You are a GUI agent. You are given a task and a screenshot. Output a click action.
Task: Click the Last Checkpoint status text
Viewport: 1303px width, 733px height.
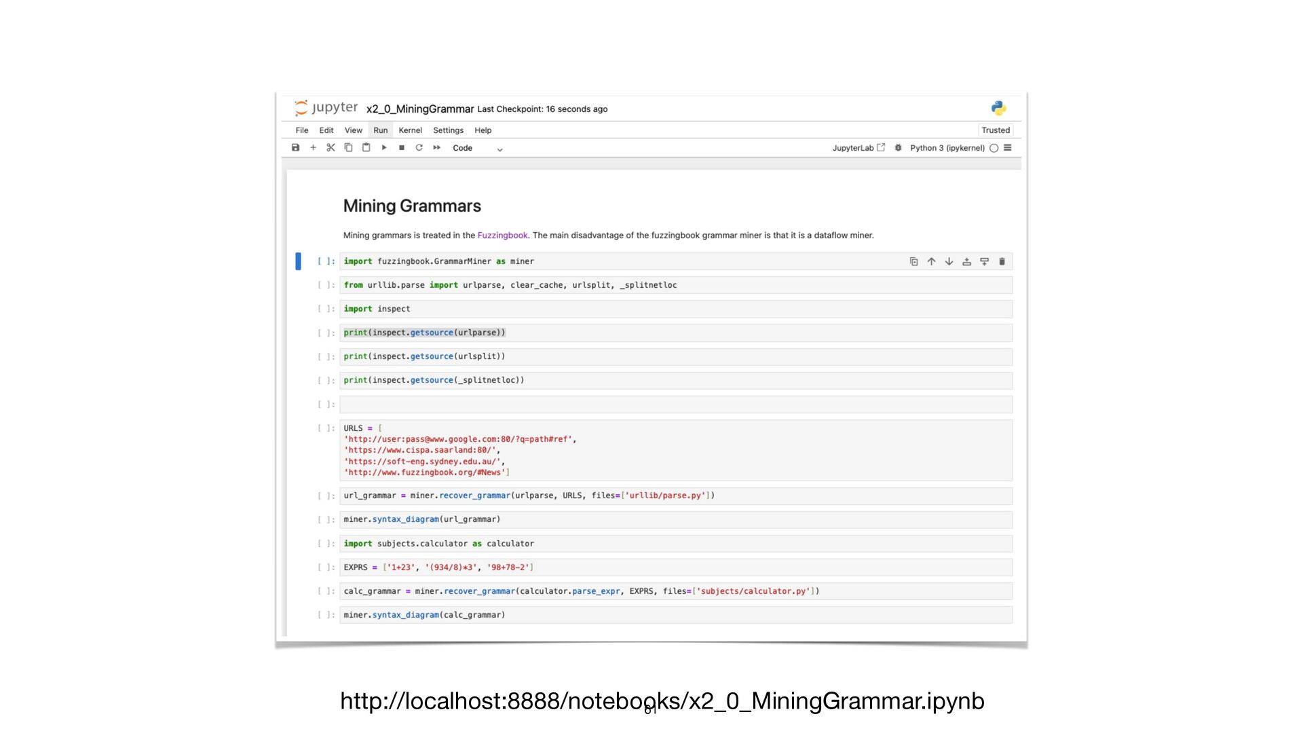[542, 109]
